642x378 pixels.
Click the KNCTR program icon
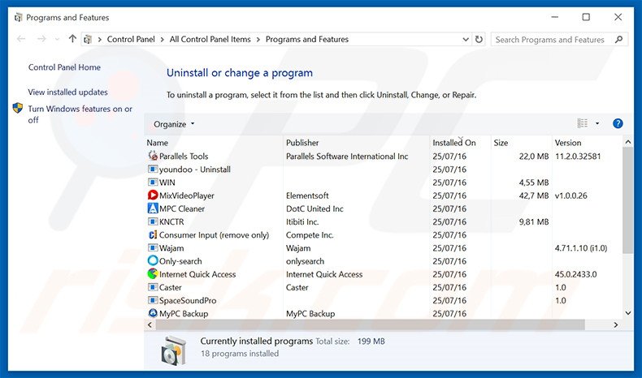(153, 221)
